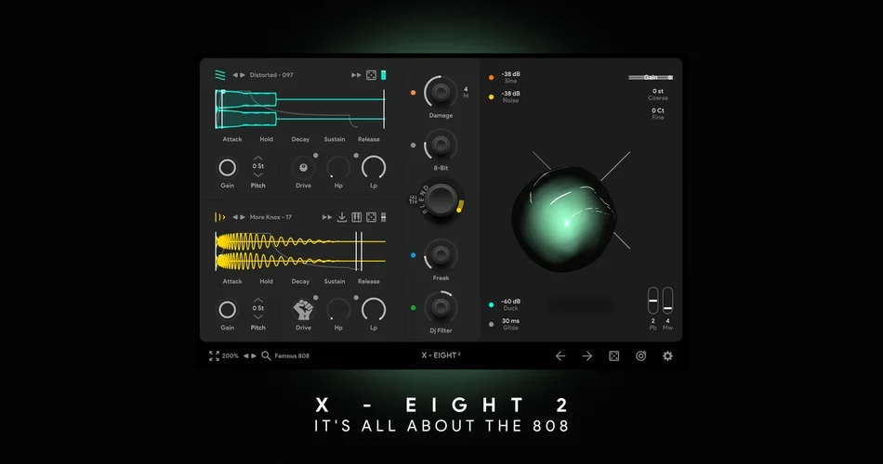
Task: Toggle the orange Damage effect dot
Action: point(414,92)
